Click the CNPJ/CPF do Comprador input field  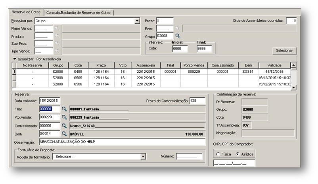coord(234,163)
